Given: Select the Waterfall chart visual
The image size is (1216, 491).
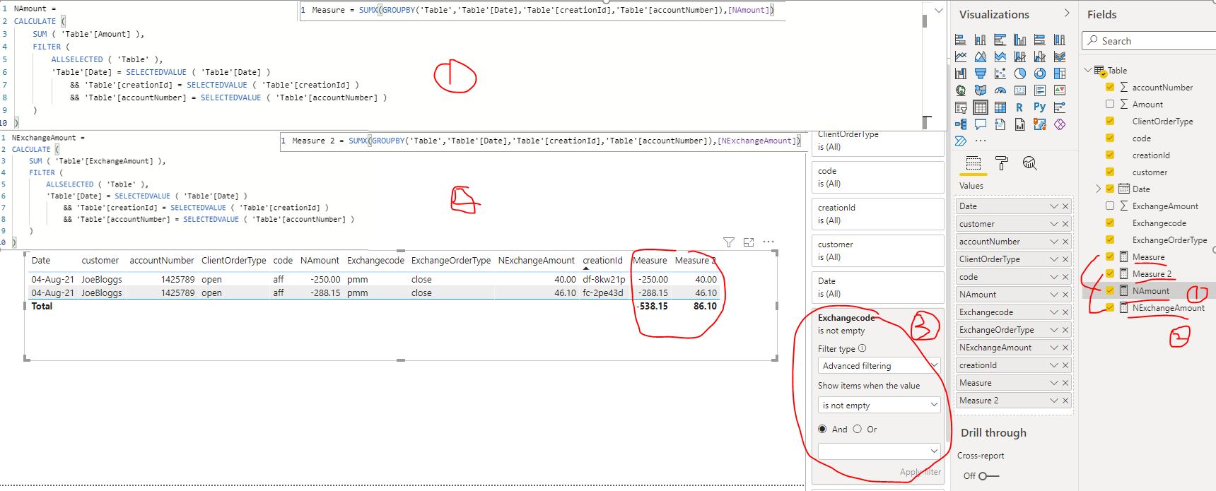Looking at the screenshot, I should tap(960, 73).
